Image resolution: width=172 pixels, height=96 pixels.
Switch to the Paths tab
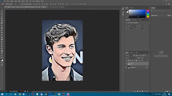point(137,53)
